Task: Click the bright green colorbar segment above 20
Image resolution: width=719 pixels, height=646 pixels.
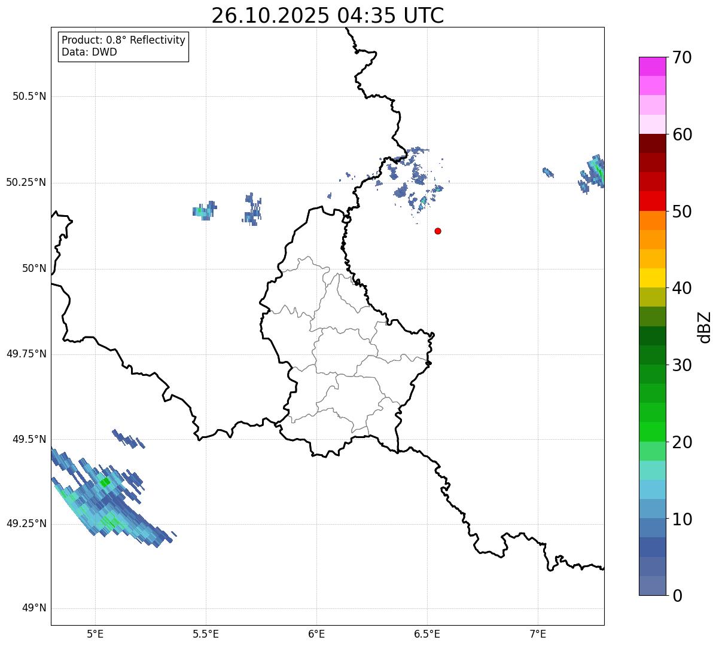Action: (x=652, y=431)
